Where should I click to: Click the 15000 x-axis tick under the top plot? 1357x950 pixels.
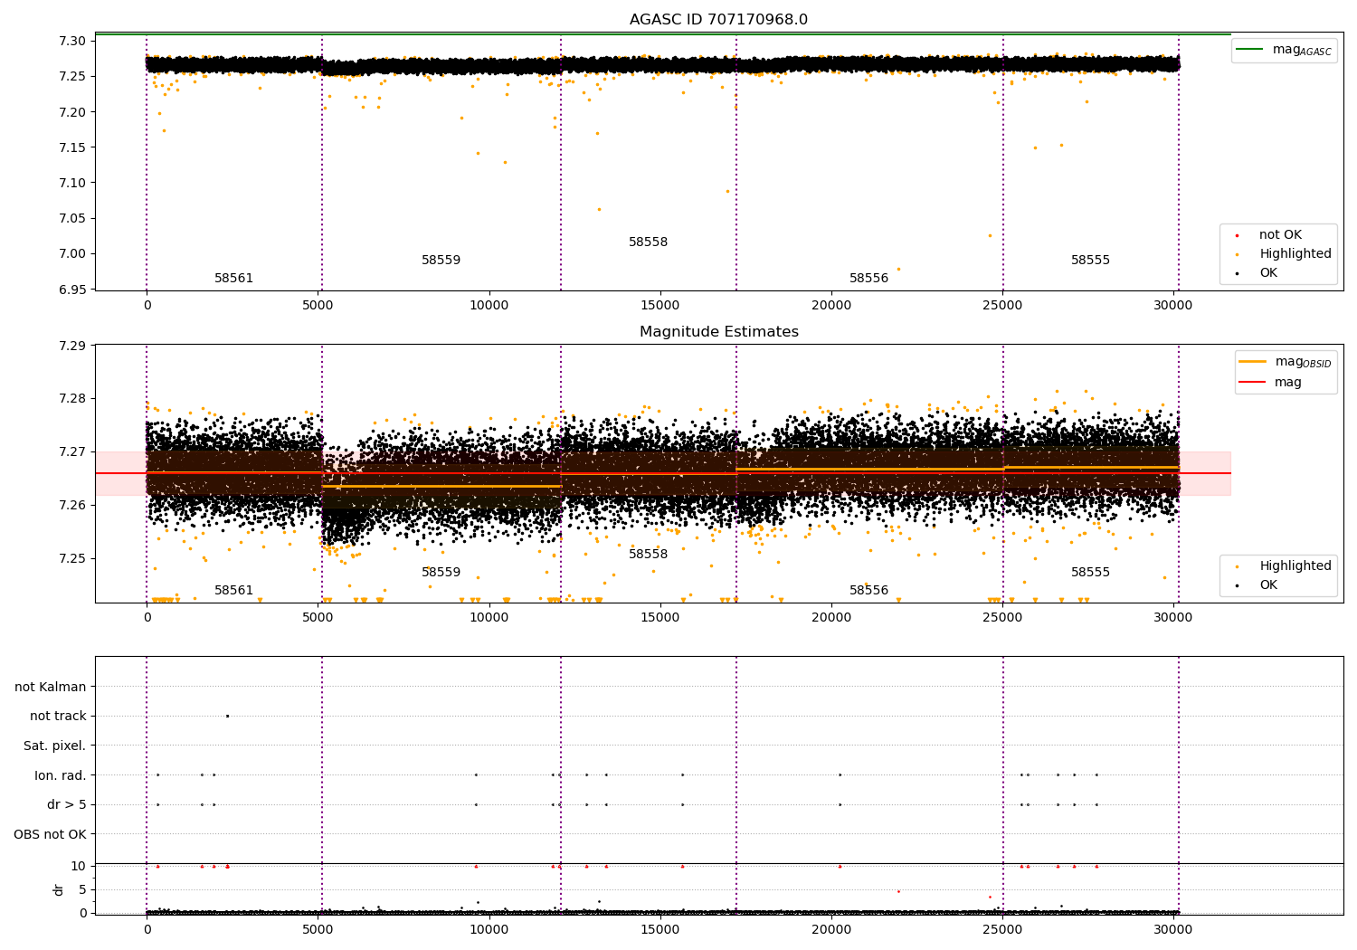(x=660, y=306)
